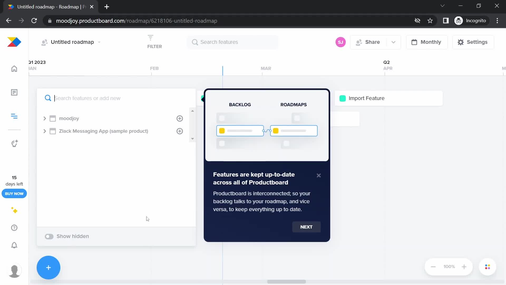
Task: Close the Untitled roadmap browser tab
Action: [92, 7]
